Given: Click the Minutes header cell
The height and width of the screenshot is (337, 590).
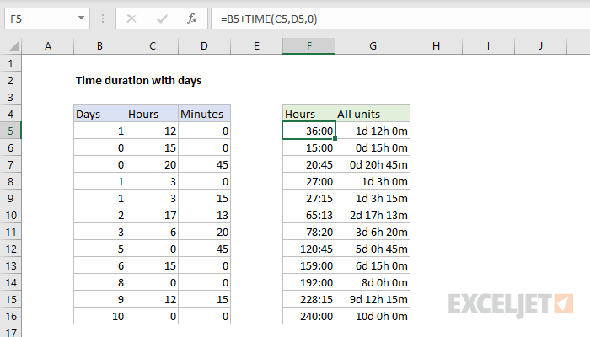Looking at the screenshot, I should point(204,113).
